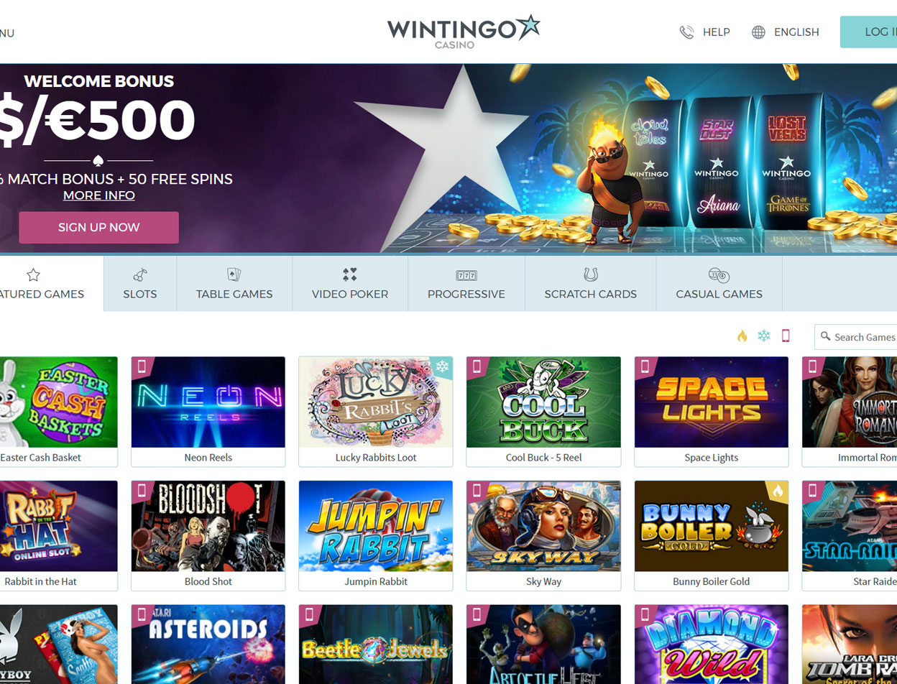Select the Slots cherry icon tab

click(140, 274)
